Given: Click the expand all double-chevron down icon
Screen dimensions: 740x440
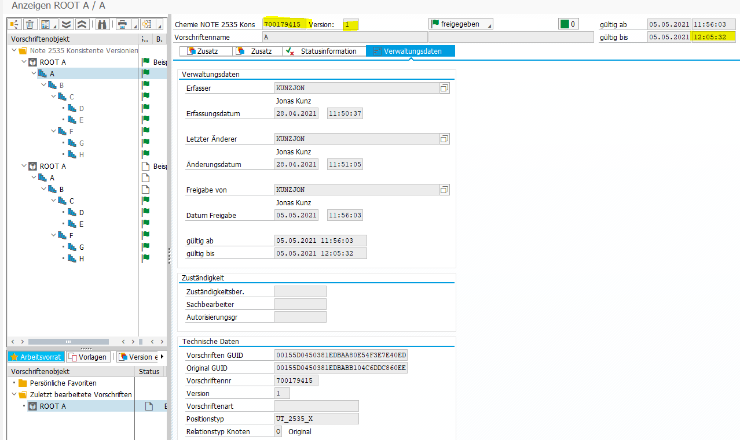Looking at the screenshot, I should coord(66,24).
